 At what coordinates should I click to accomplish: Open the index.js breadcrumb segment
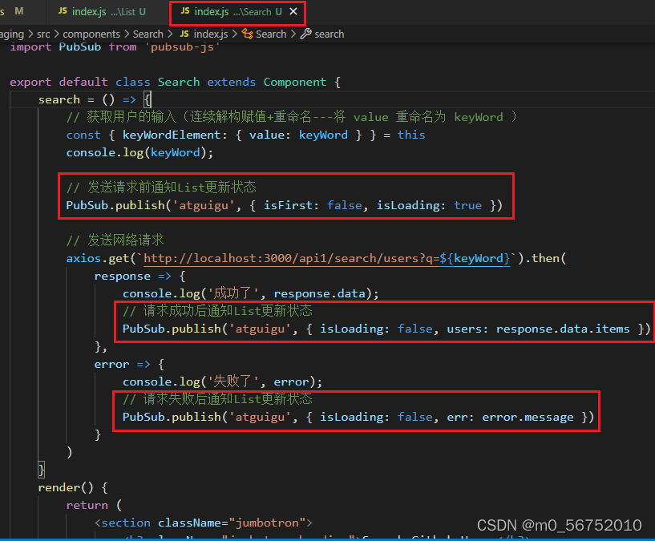(211, 34)
